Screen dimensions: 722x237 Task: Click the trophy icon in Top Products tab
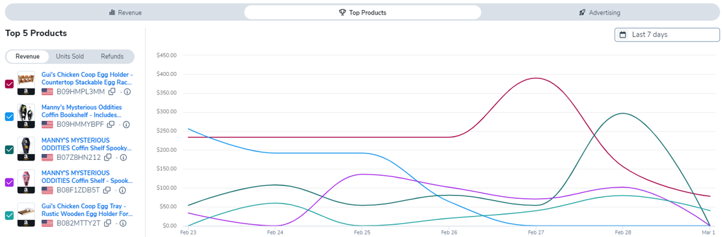[342, 12]
